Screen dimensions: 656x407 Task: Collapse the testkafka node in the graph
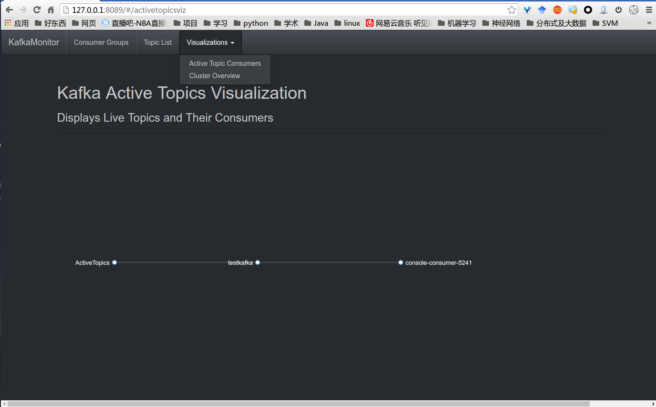(258, 262)
